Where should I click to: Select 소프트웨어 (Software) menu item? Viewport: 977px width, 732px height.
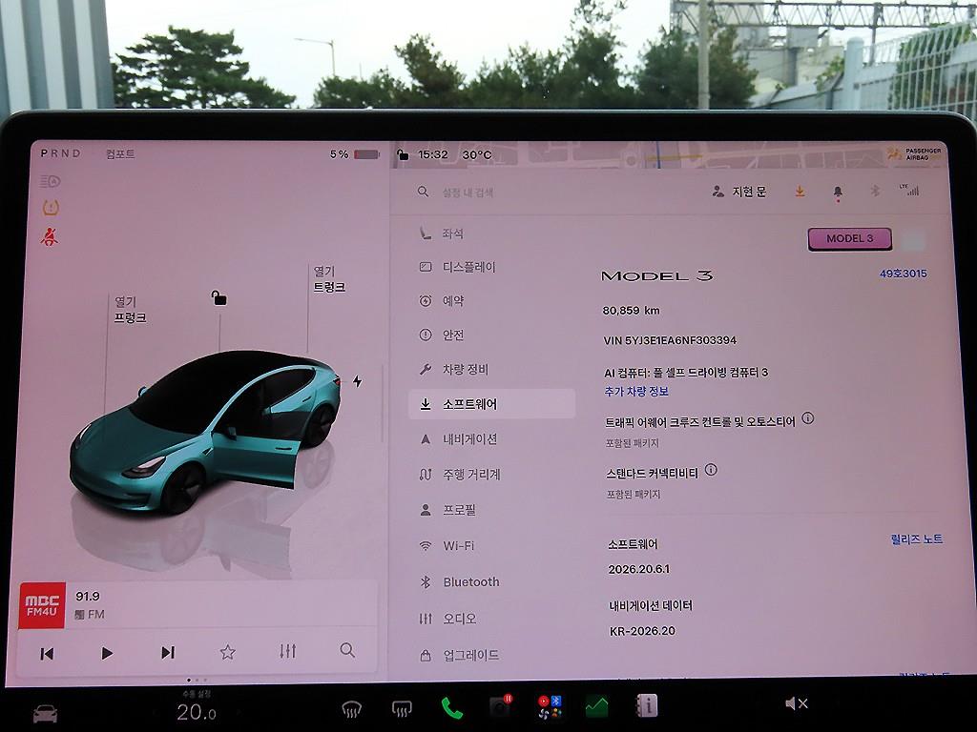[x=491, y=404]
